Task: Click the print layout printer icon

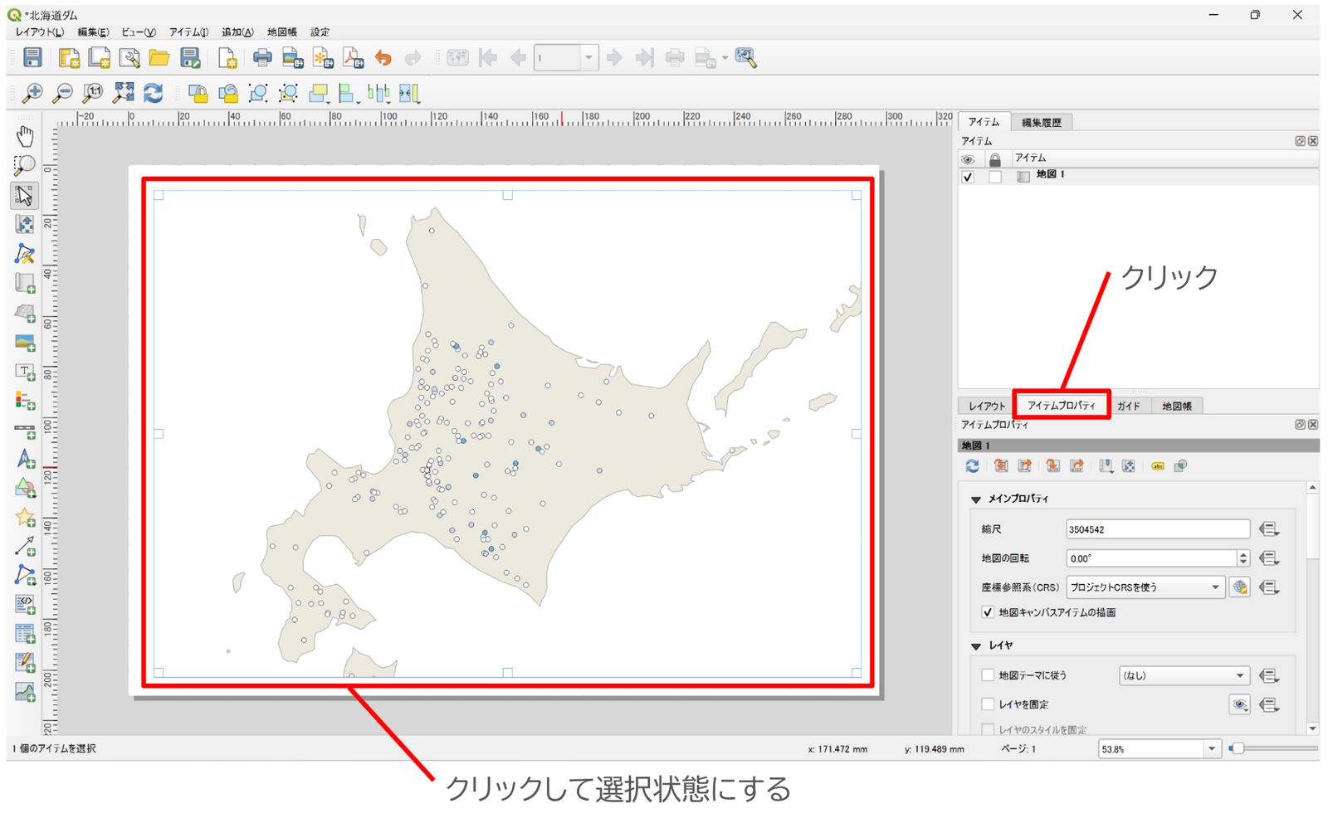Action: tap(262, 57)
